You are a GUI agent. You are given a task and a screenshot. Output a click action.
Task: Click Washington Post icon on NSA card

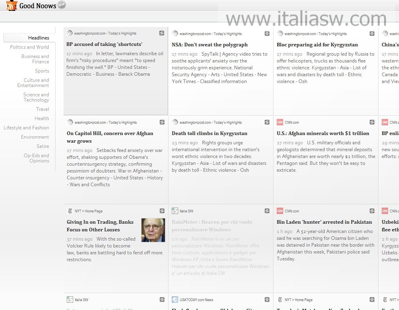175,33
